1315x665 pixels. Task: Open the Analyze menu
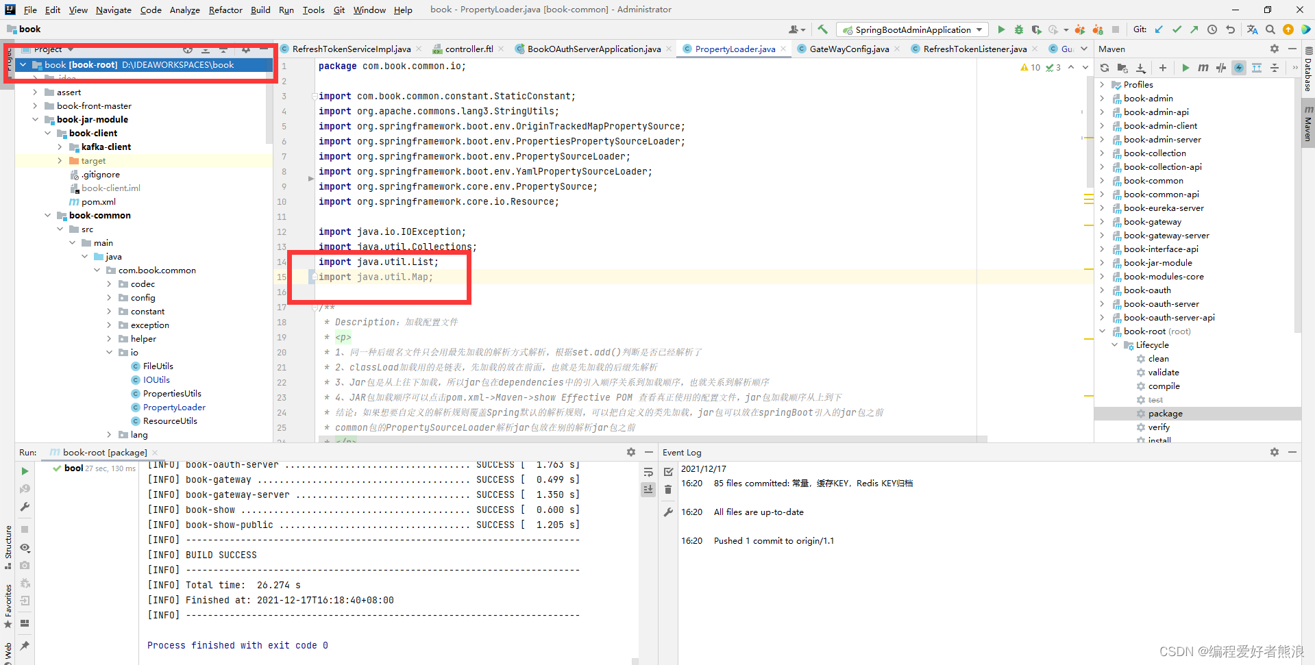point(184,10)
